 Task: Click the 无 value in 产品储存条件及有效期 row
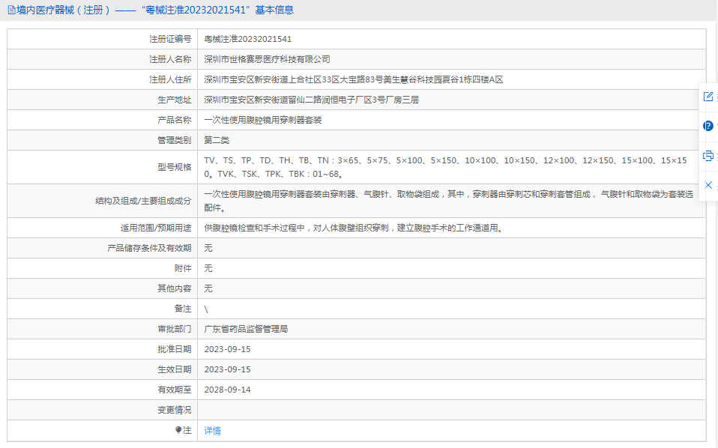tap(208, 248)
